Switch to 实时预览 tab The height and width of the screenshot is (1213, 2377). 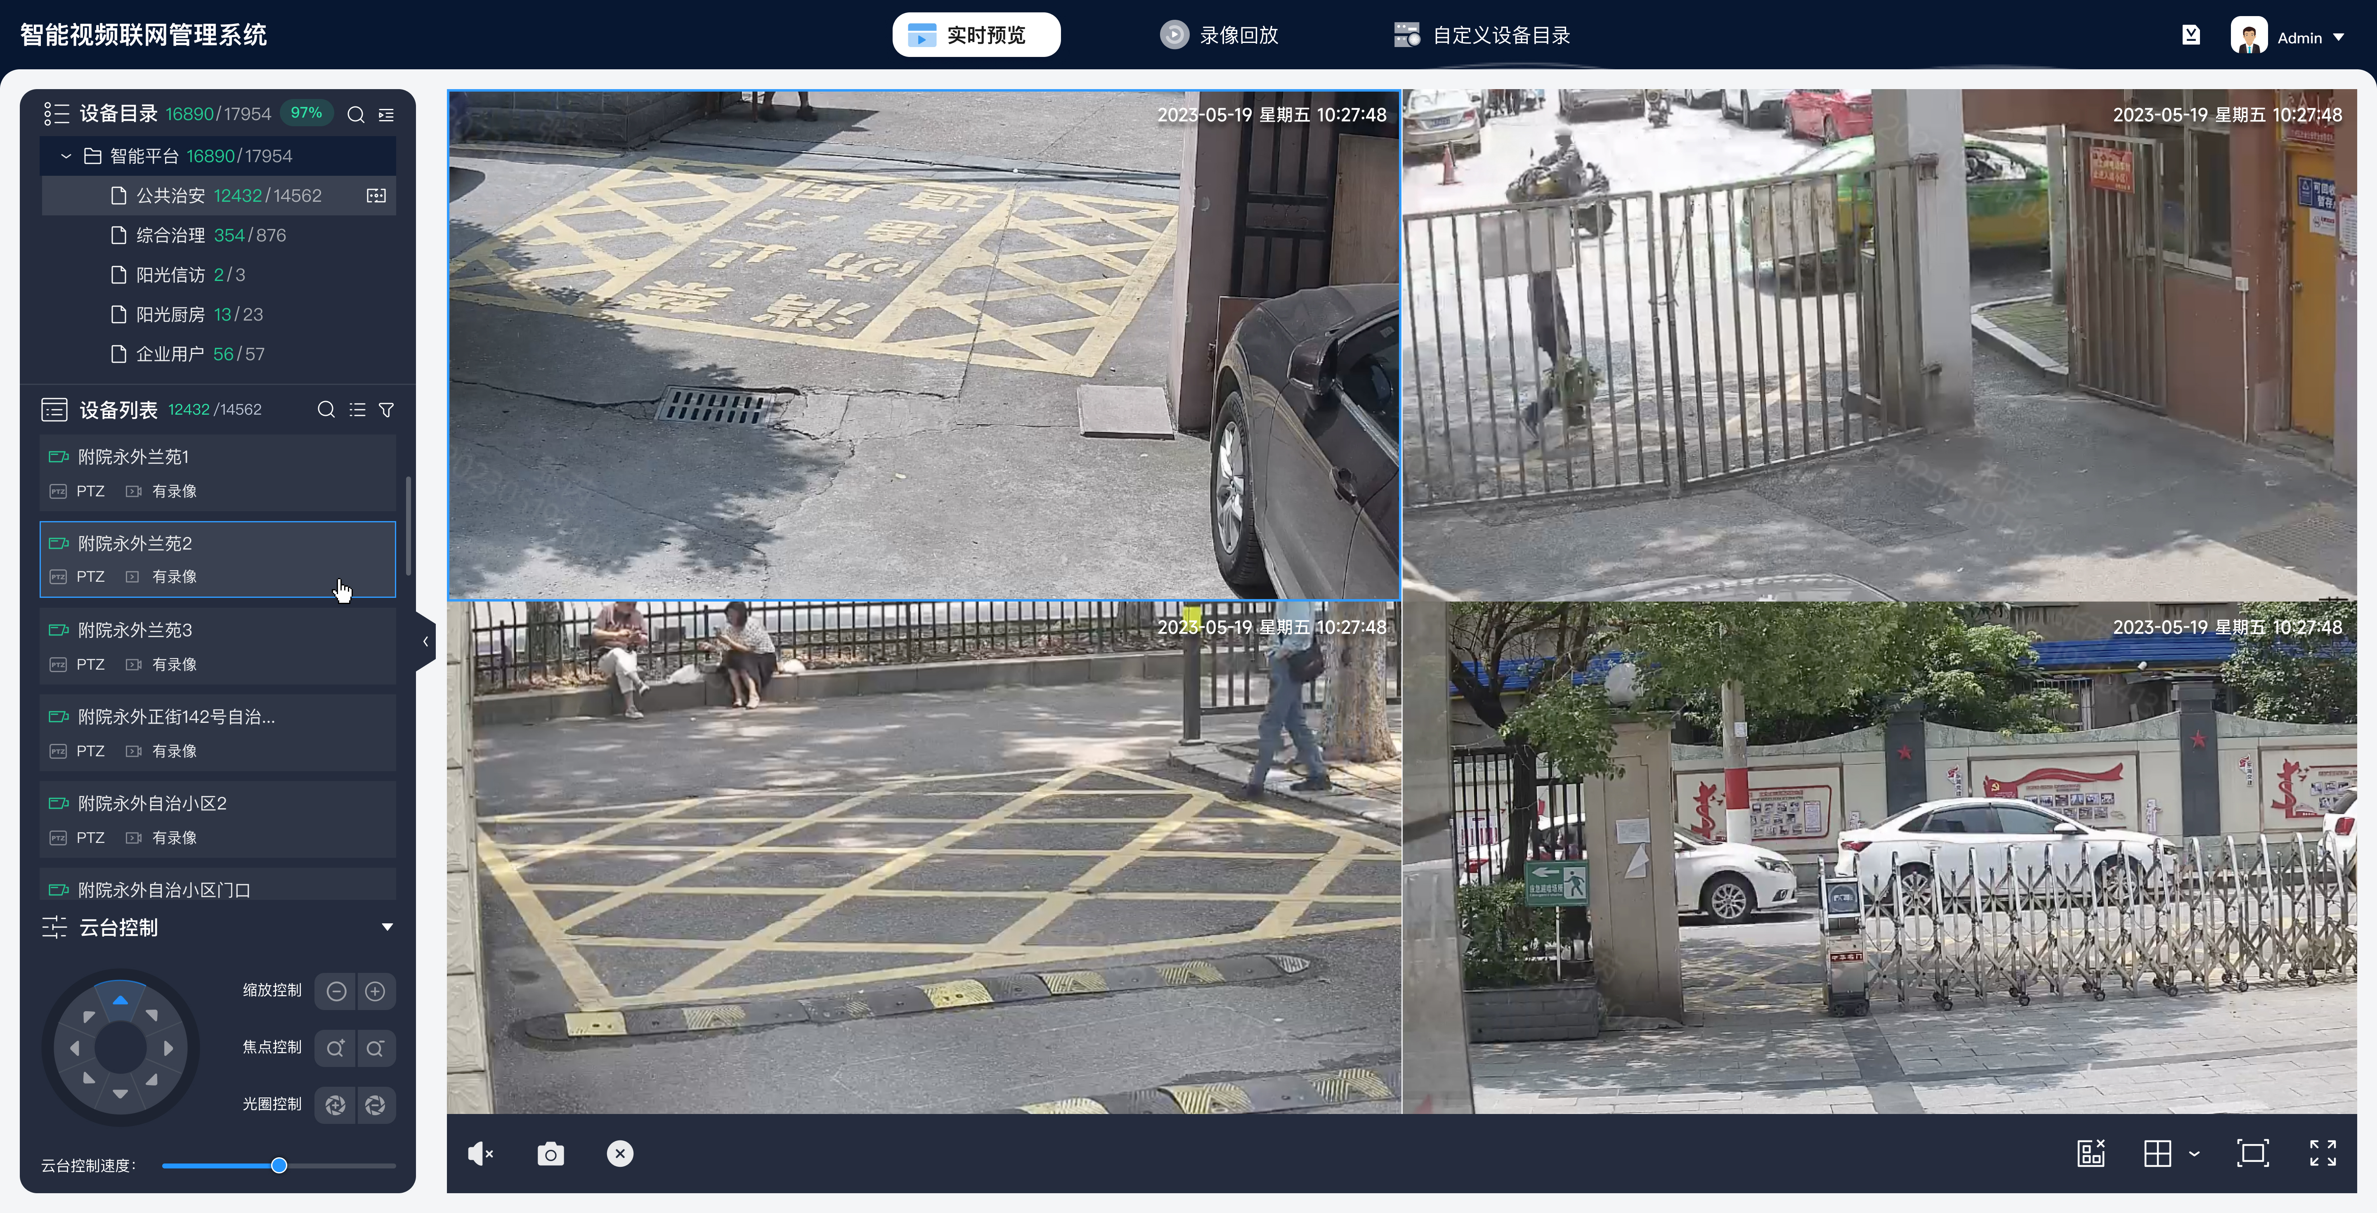click(976, 35)
